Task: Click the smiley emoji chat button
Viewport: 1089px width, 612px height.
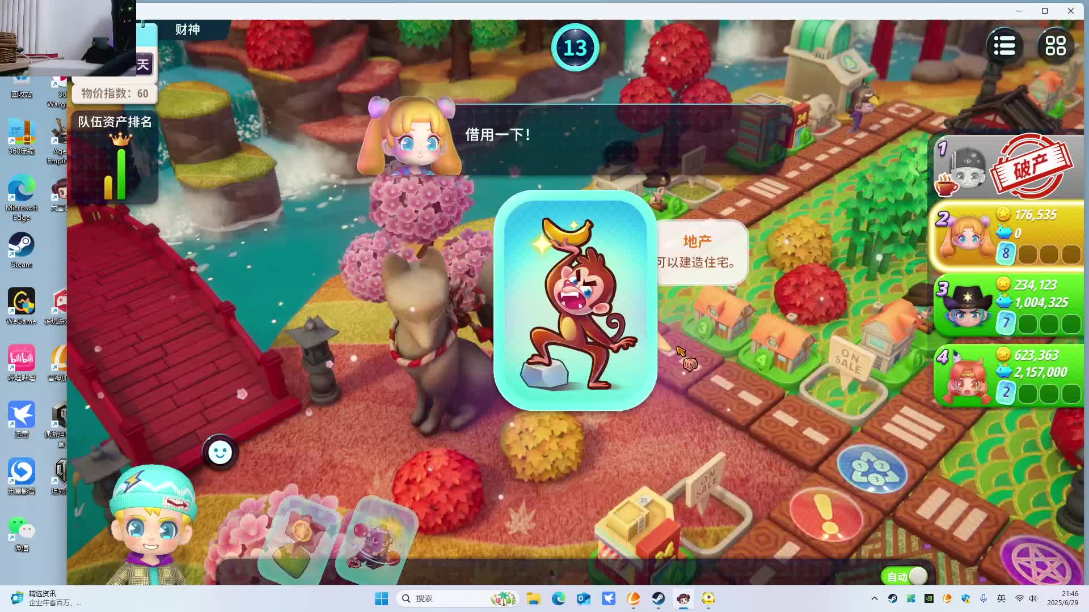Action: point(220,452)
